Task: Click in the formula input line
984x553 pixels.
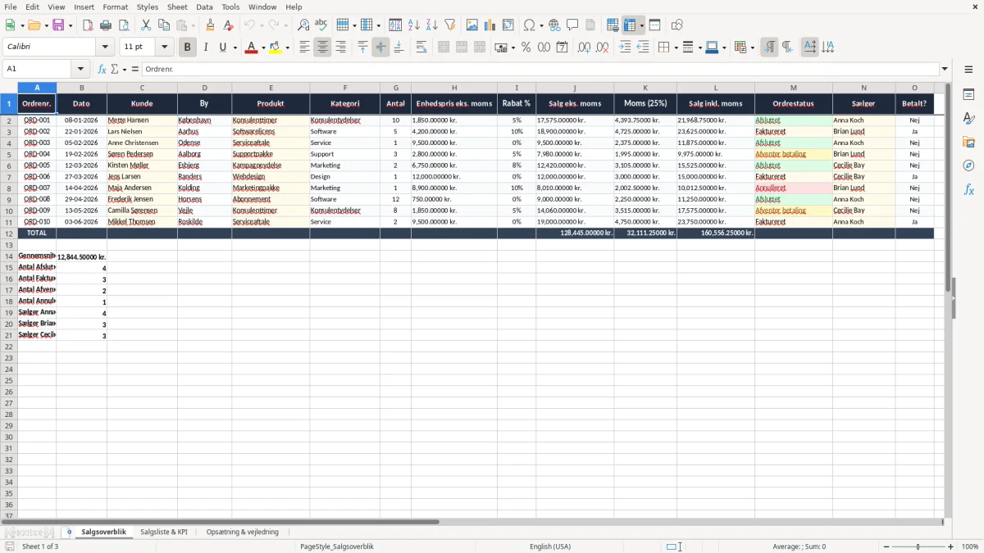Action: pyautogui.click(x=540, y=70)
